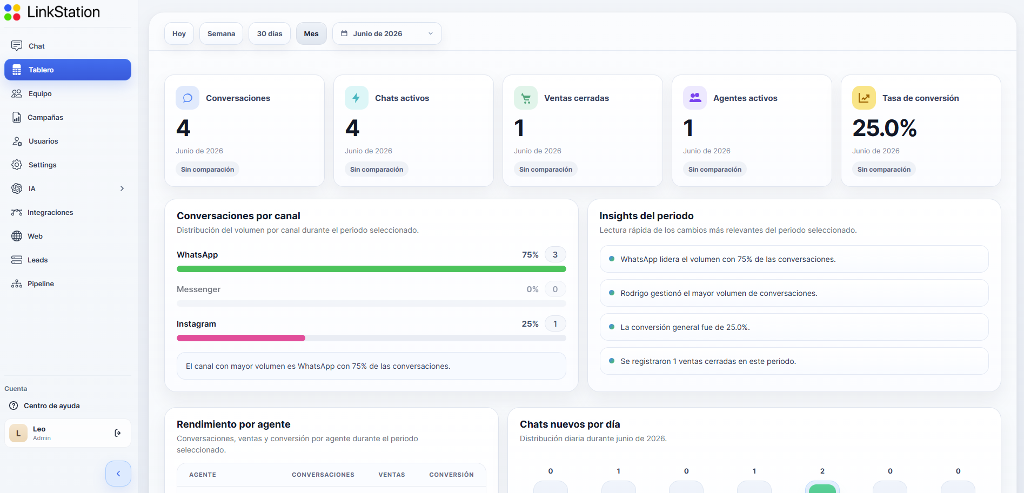Click the Conversaciones speech bubble icon
1024x493 pixels.
(188, 98)
